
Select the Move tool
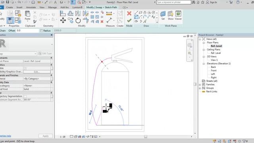point(63,20)
